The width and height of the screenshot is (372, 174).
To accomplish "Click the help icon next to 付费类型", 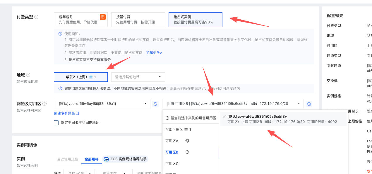I will tap(36, 17).
